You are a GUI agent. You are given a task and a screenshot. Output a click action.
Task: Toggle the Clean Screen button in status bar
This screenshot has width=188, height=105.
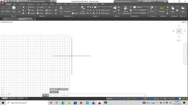click(x=184, y=99)
